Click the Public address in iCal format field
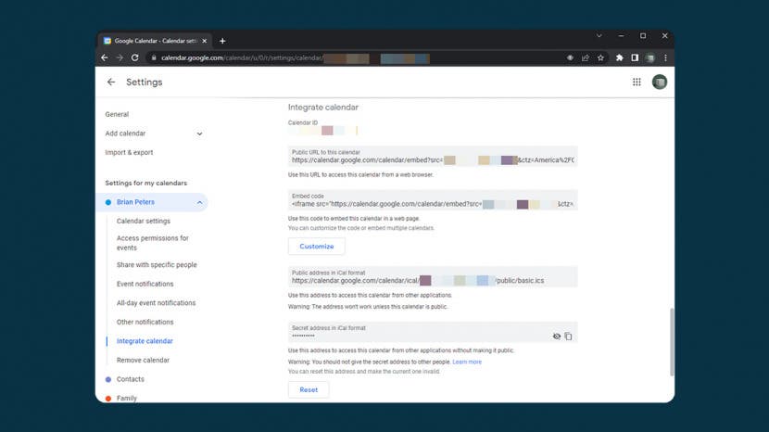Viewport: 769px width, 432px height. tap(433, 277)
